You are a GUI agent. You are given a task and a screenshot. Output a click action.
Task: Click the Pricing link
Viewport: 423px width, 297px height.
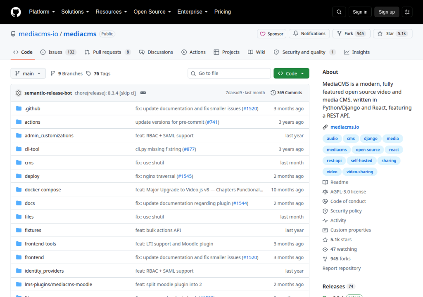223,12
